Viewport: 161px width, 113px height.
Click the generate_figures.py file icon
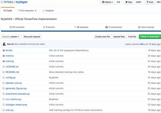point(4,88)
